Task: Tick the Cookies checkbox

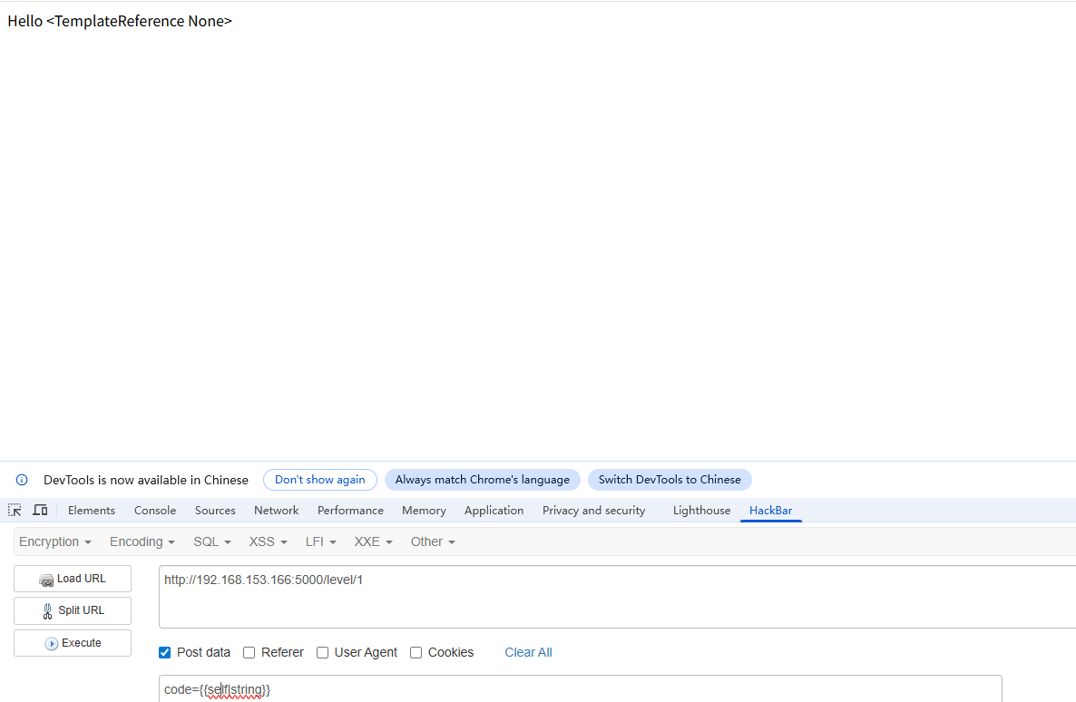Action: coord(416,653)
